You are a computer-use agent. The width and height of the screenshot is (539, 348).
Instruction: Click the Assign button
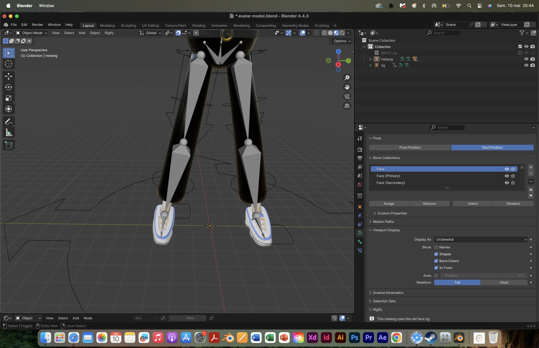coord(389,203)
